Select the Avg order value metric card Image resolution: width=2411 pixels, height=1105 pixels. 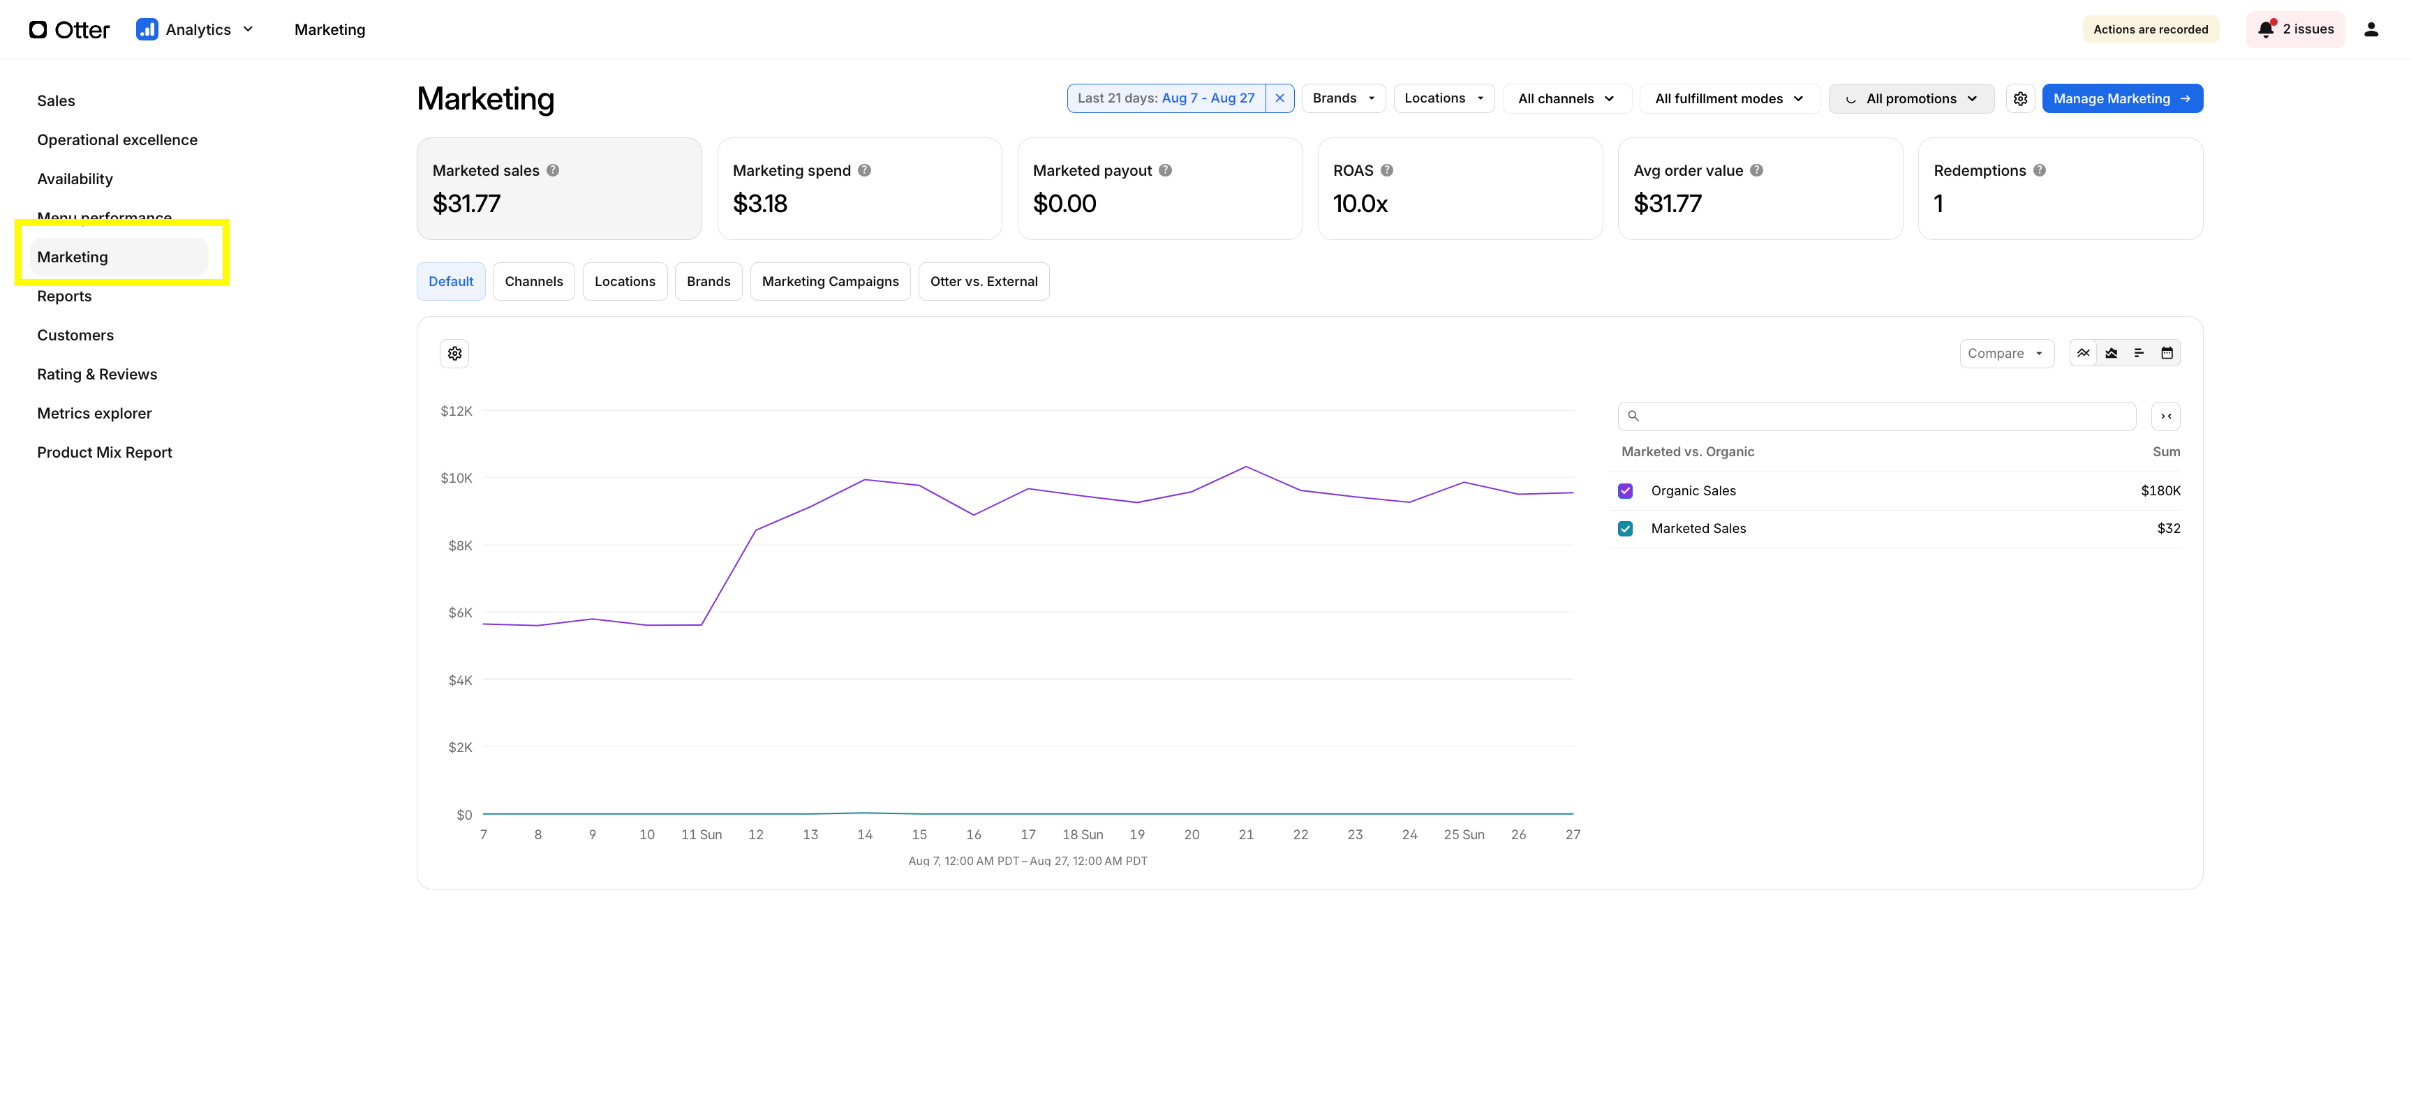click(1760, 189)
